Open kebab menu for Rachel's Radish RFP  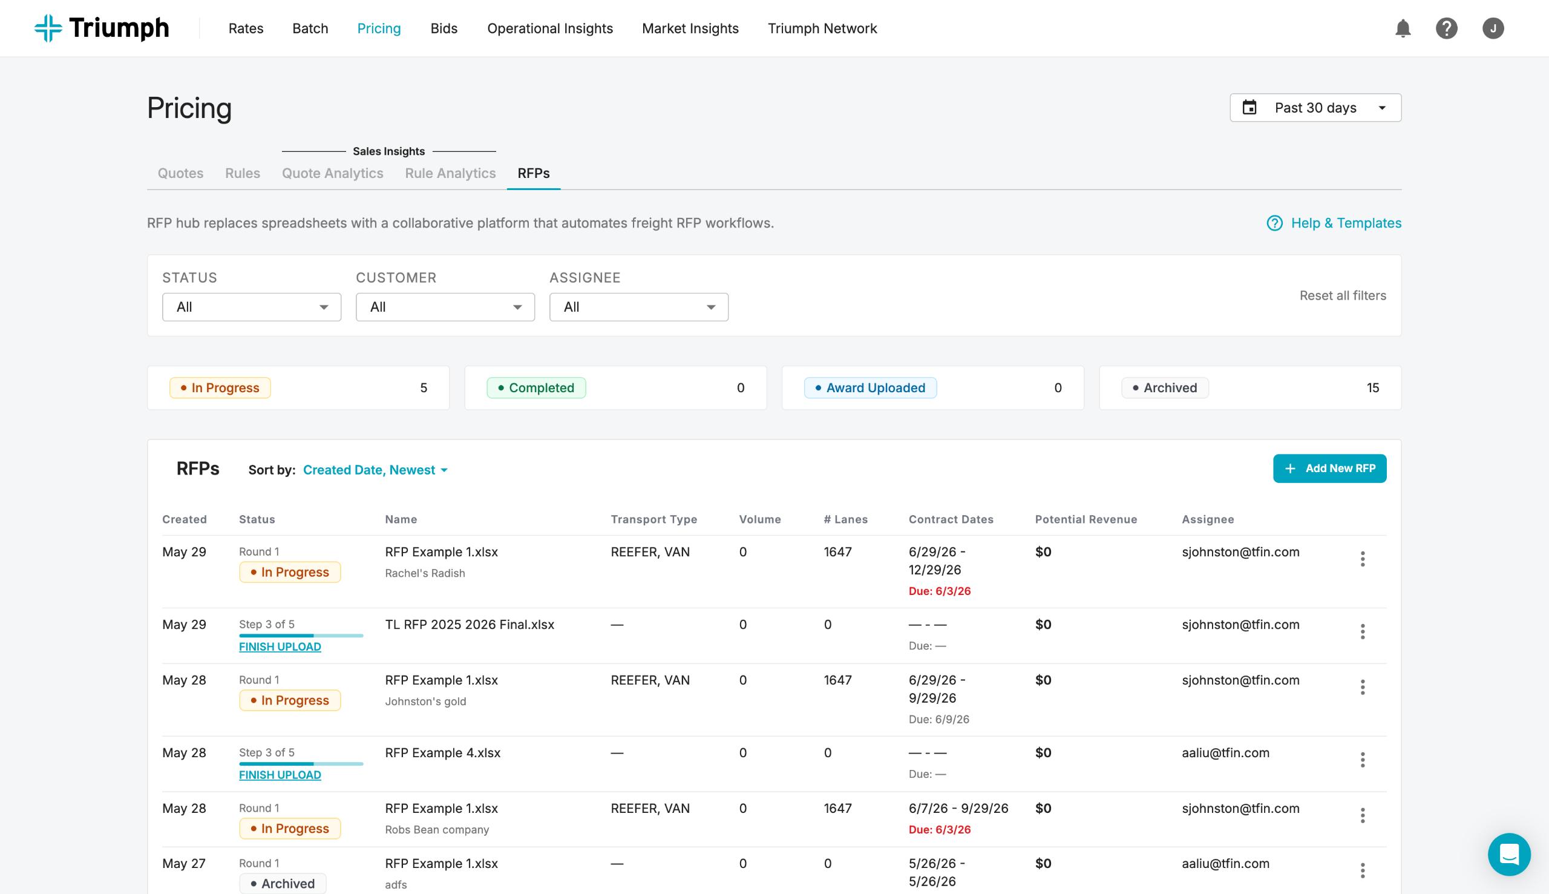[x=1363, y=559]
